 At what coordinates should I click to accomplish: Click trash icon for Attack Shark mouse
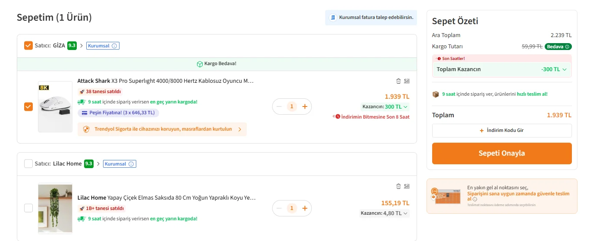(399, 81)
